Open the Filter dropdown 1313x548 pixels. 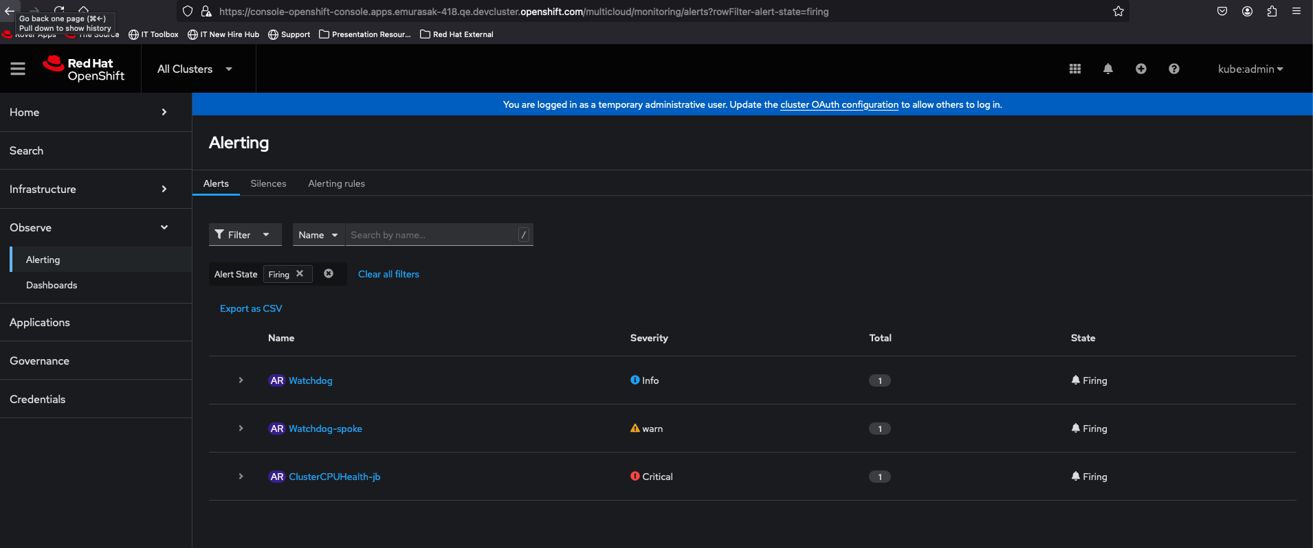[x=245, y=235]
